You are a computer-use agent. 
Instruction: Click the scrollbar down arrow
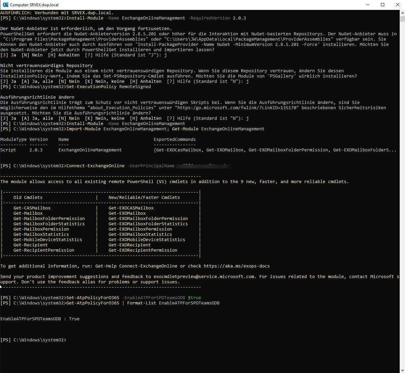(402, 370)
